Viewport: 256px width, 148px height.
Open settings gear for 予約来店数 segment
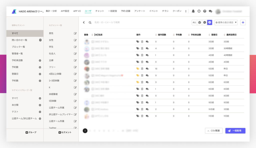coord(40,61)
